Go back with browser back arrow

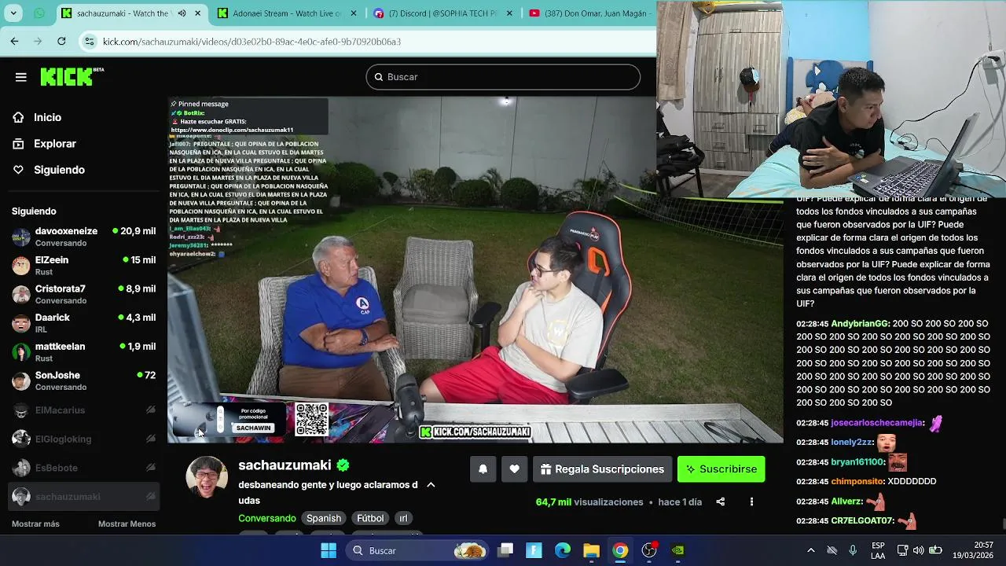coord(14,41)
